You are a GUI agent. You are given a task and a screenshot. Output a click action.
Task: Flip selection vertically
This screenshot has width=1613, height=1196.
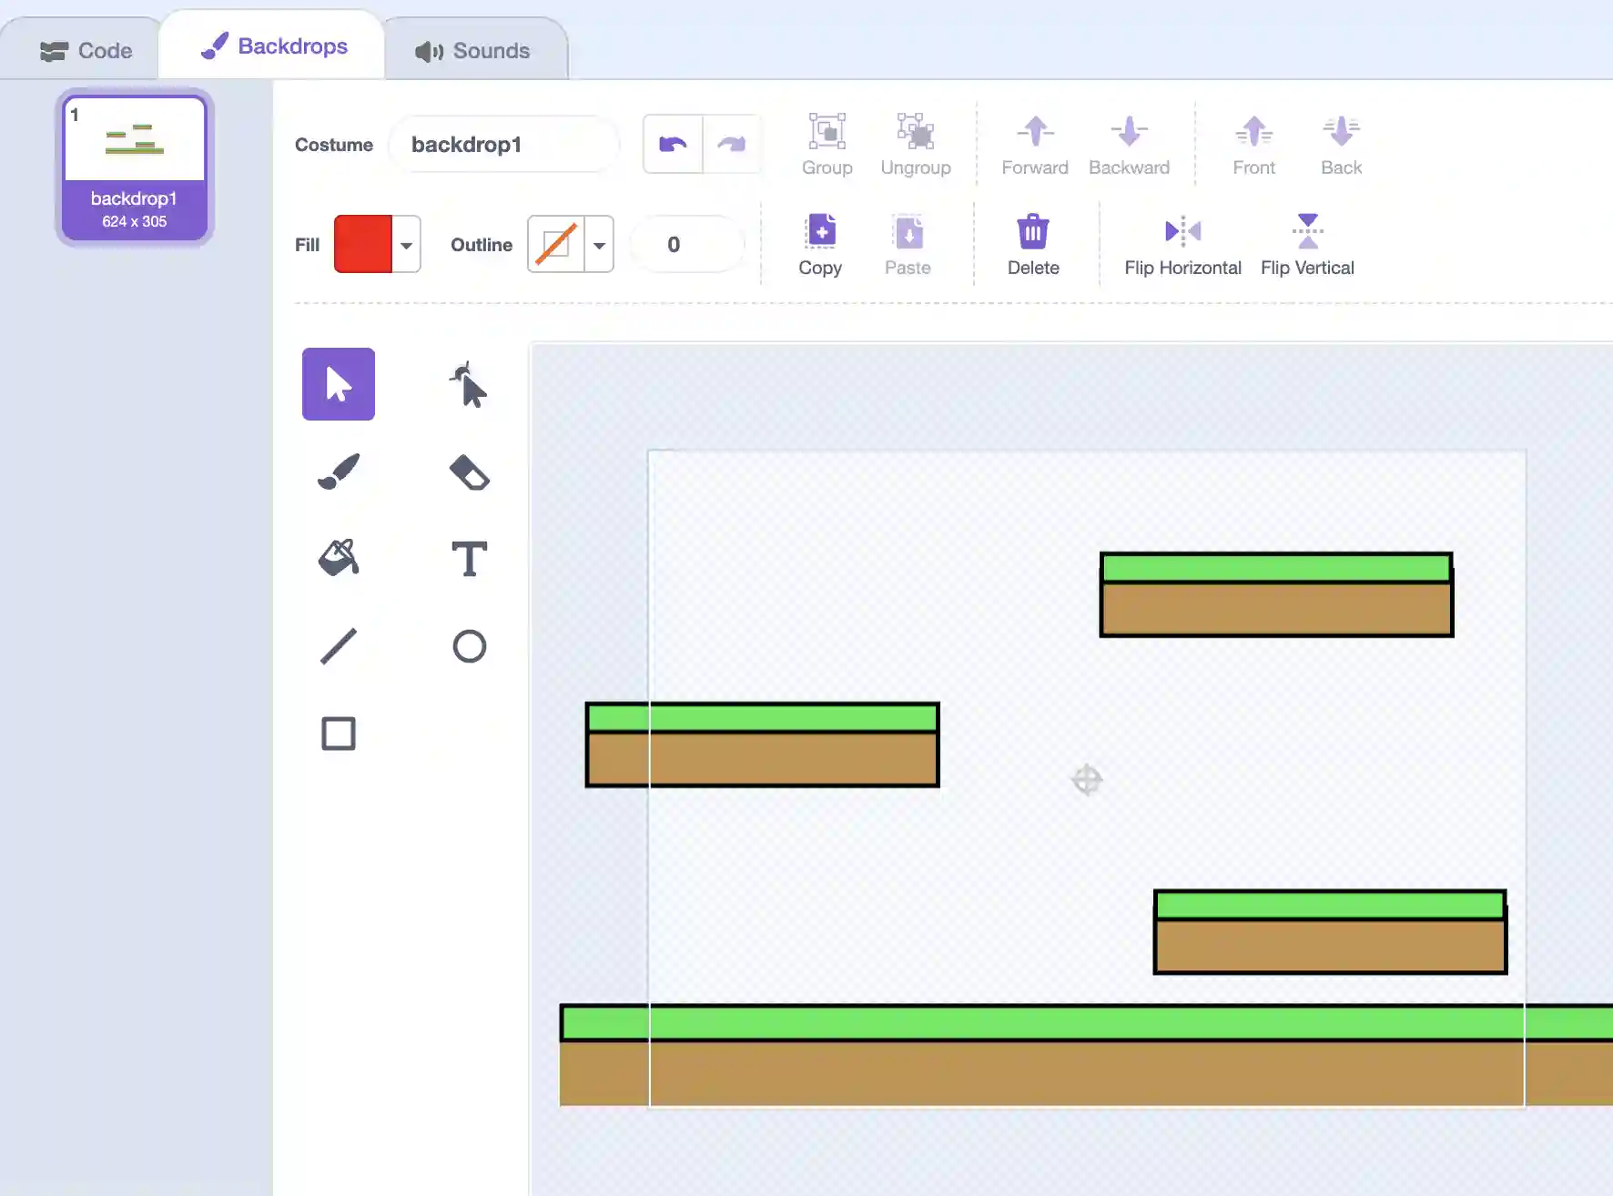[x=1307, y=245]
